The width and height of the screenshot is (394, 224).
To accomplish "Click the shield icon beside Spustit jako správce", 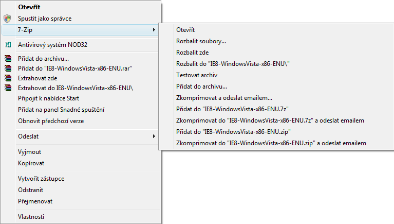I will [x=8, y=19].
